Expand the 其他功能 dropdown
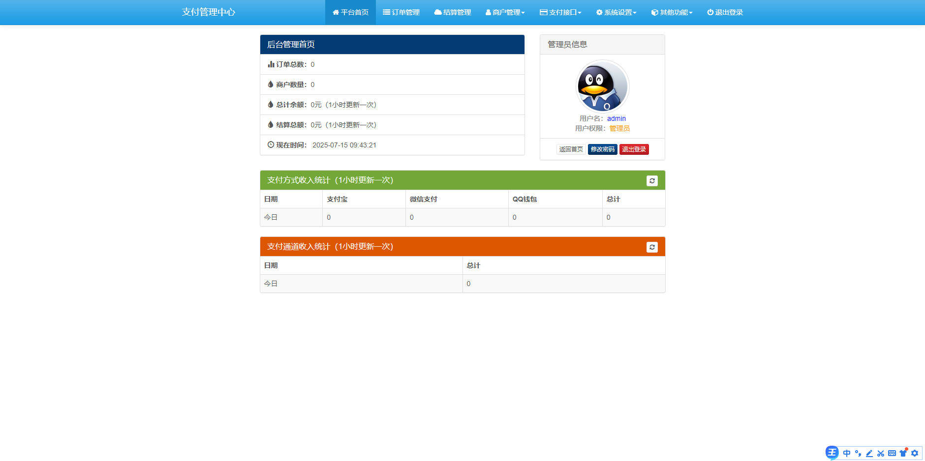 click(x=672, y=12)
